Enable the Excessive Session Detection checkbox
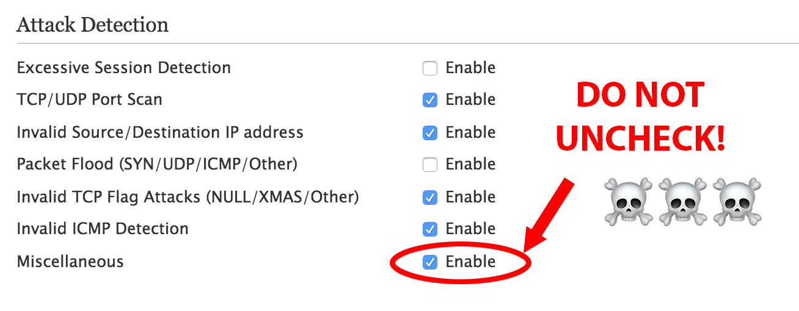799x311 pixels. pyautogui.click(x=430, y=68)
